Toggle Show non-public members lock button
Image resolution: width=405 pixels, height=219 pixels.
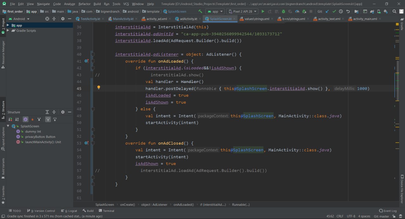point(32,119)
